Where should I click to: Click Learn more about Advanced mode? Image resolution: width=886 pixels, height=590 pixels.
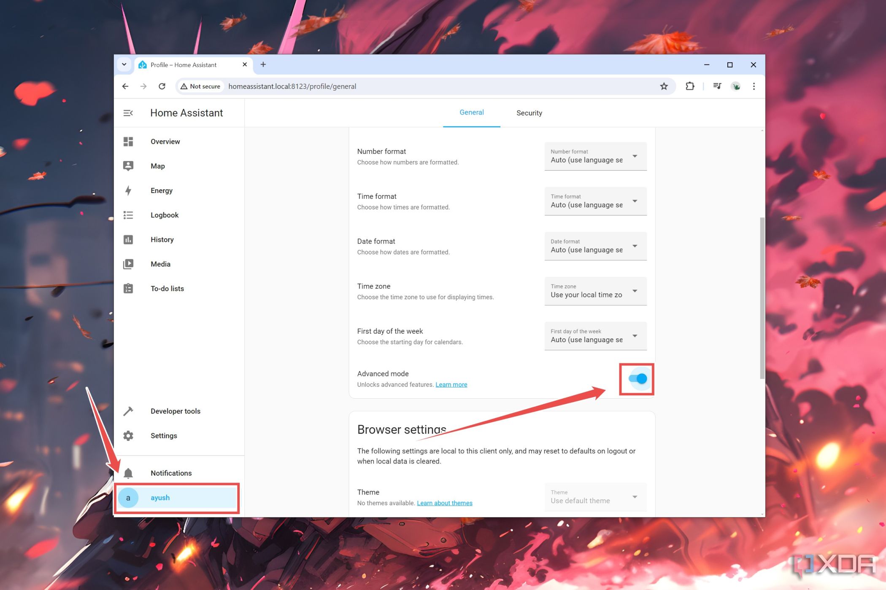coord(451,384)
